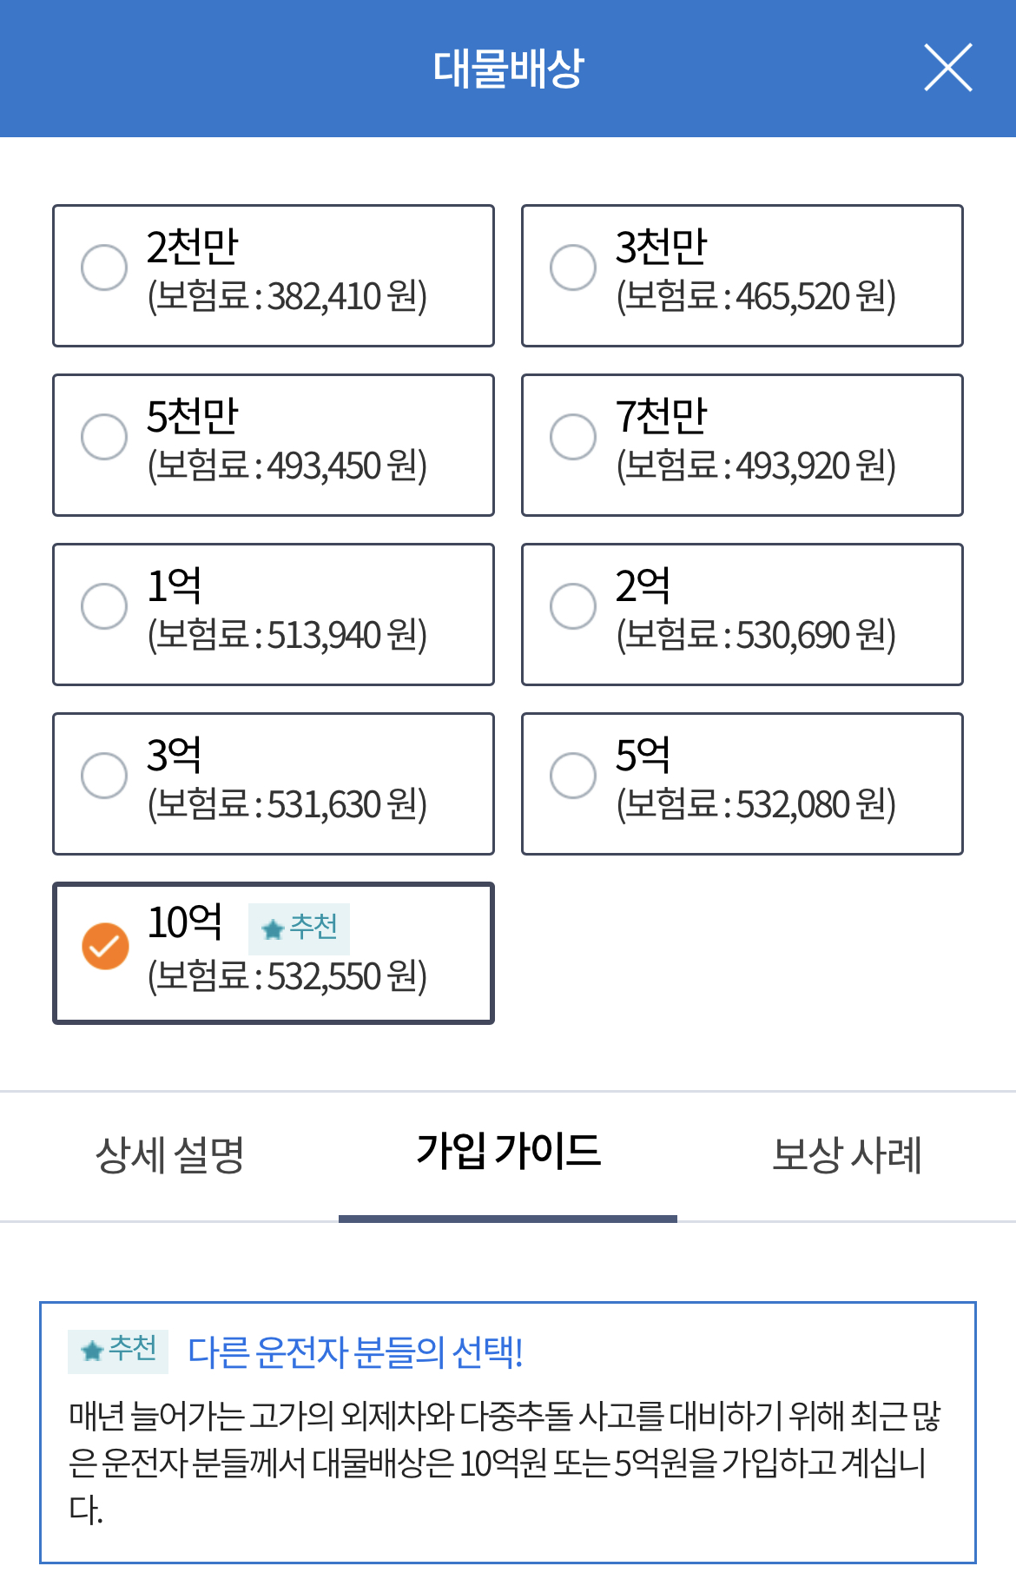This screenshot has width=1016, height=1586.
Task: Select the 2천만 radio button
Action: click(x=104, y=268)
